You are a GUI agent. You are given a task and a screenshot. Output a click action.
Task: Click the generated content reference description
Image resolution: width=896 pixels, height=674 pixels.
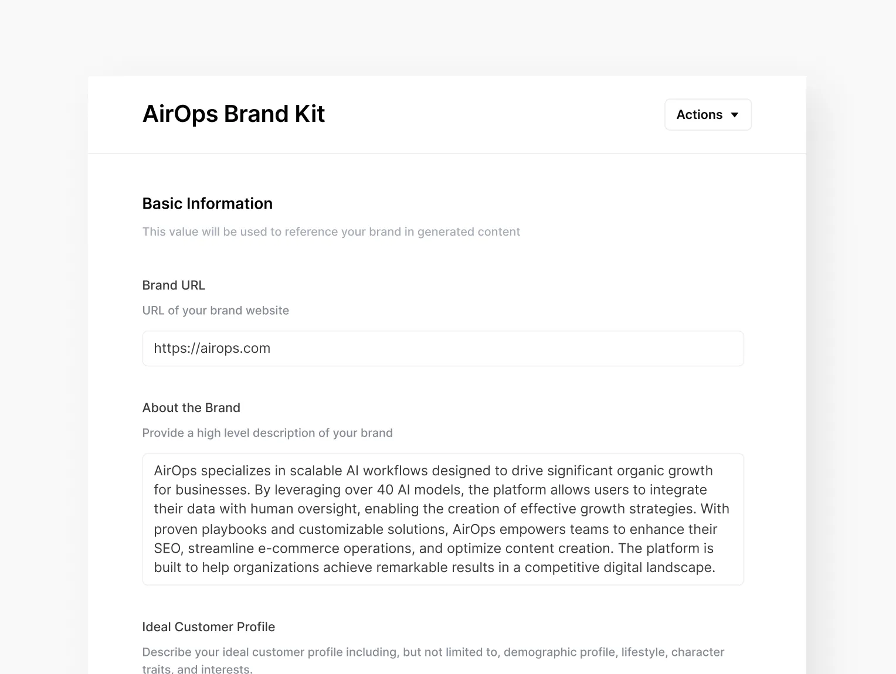coord(330,232)
